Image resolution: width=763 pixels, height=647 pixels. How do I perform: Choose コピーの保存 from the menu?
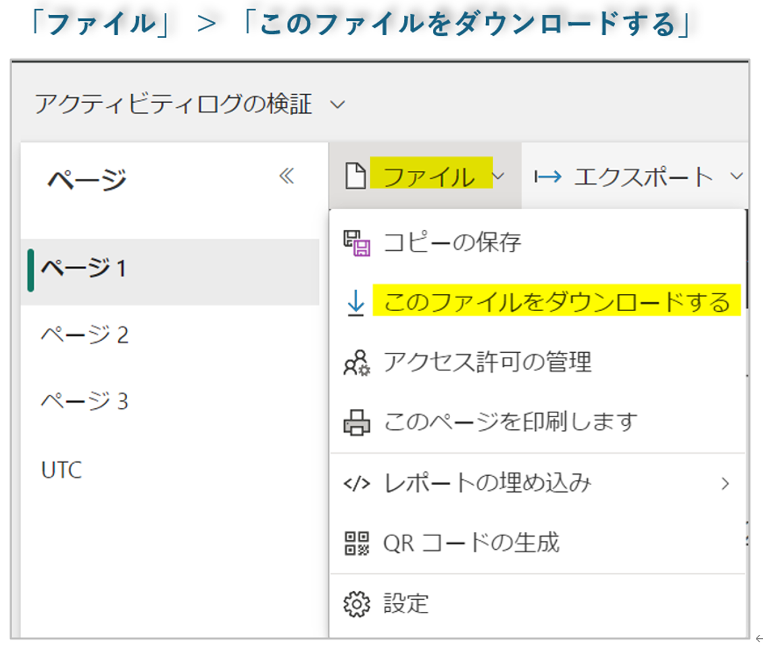coord(452,242)
